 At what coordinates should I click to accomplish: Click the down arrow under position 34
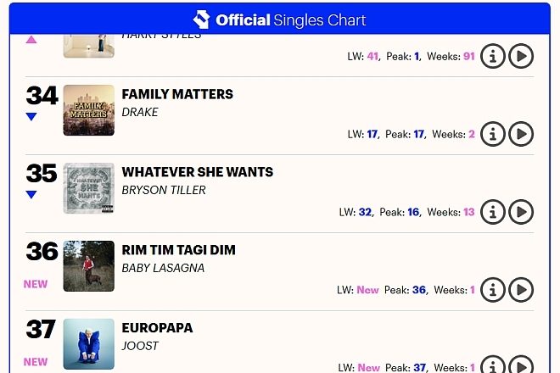(31, 117)
